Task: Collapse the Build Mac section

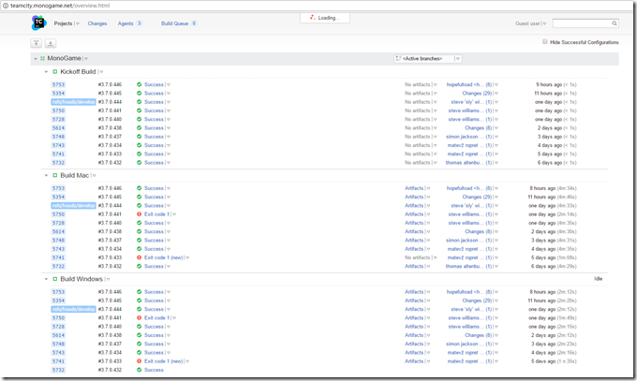Action: (x=44, y=175)
